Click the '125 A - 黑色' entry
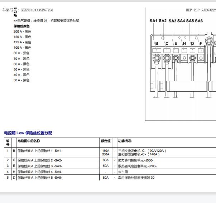This screenshot has width=216, height=203. point(22,42)
